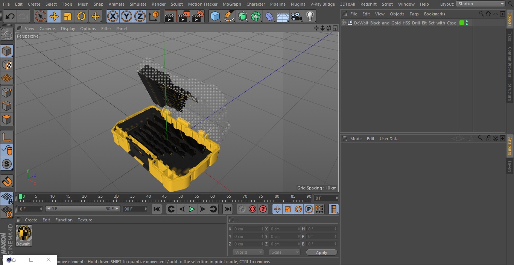Switch to Content Browser side tab
The image size is (514, 265).
pos(510,62)
